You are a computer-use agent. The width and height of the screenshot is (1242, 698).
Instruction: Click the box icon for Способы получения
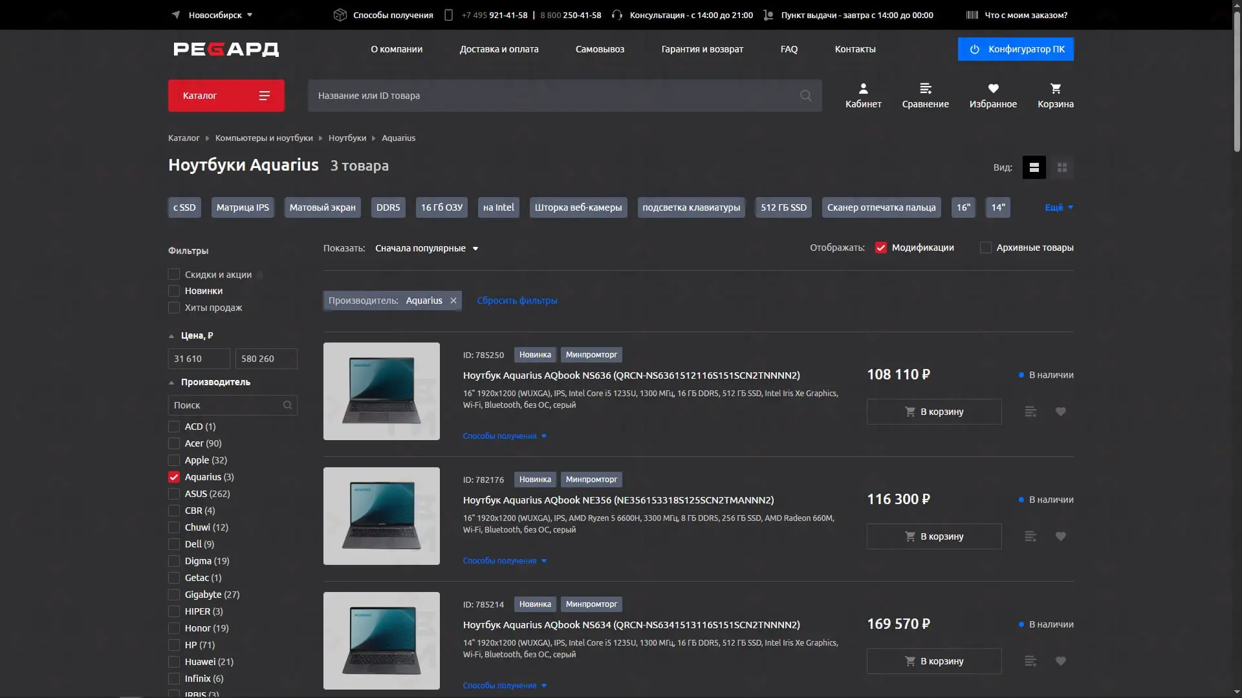point(340,15)
